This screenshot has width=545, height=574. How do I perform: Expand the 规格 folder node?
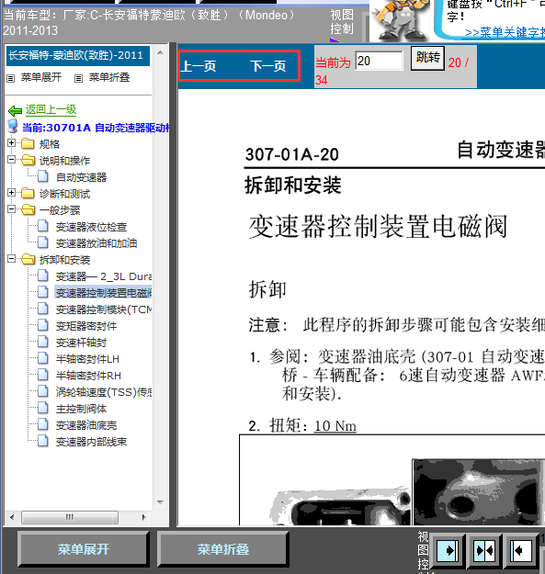tap(11, 143)
